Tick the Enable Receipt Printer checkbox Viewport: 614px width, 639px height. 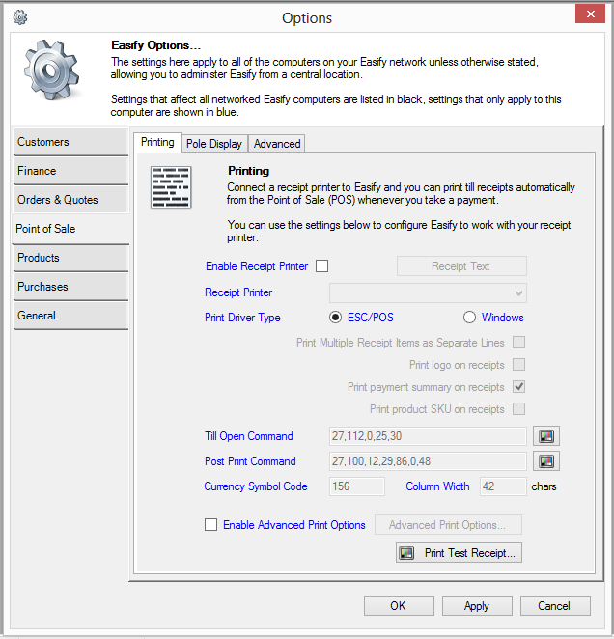click(322, 266)
